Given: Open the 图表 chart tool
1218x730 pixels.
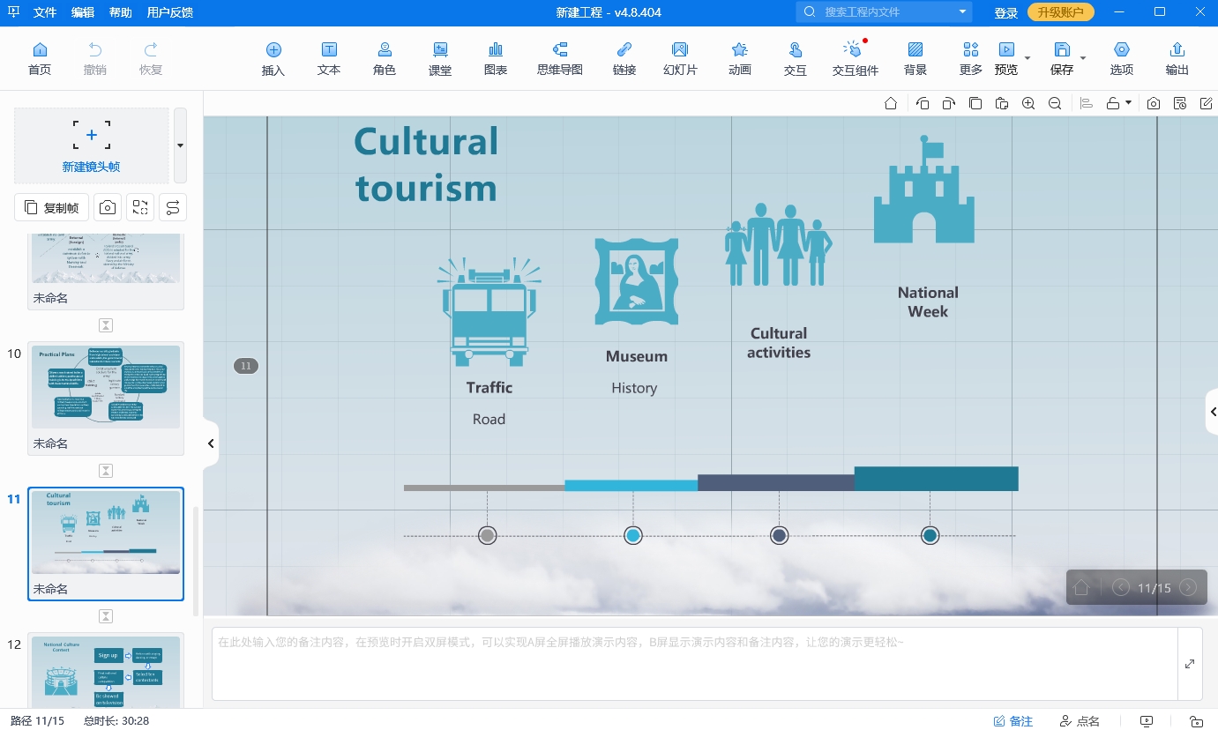Looking at the screenshot, I should [496, 59].
